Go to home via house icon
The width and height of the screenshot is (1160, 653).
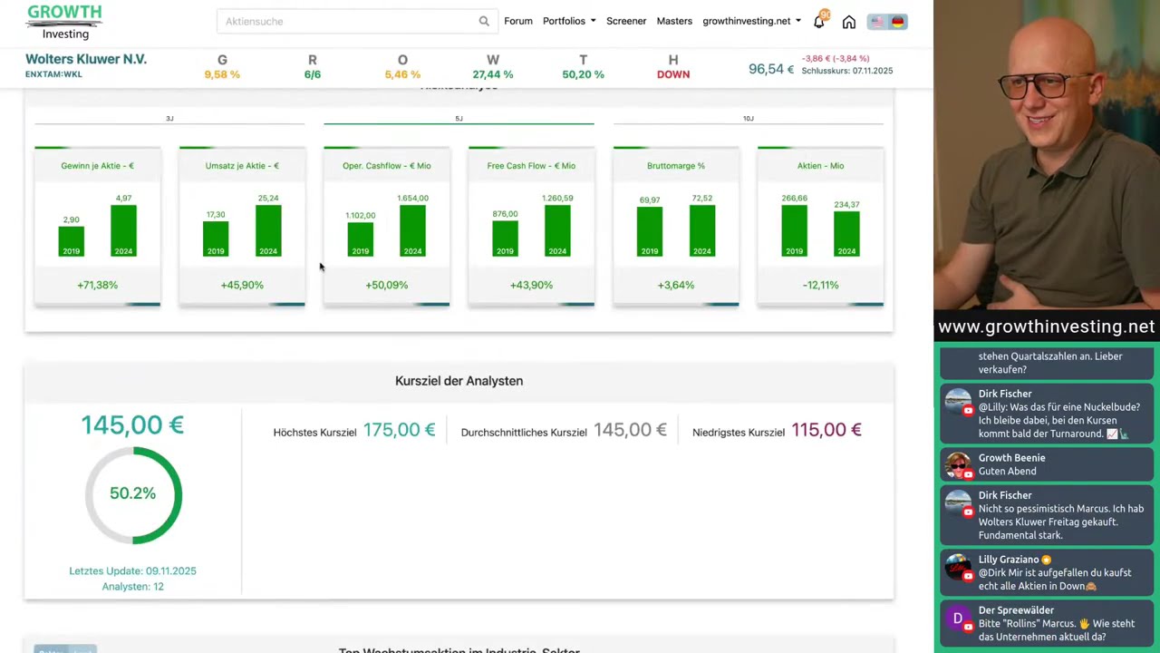(x=849, y=22)
